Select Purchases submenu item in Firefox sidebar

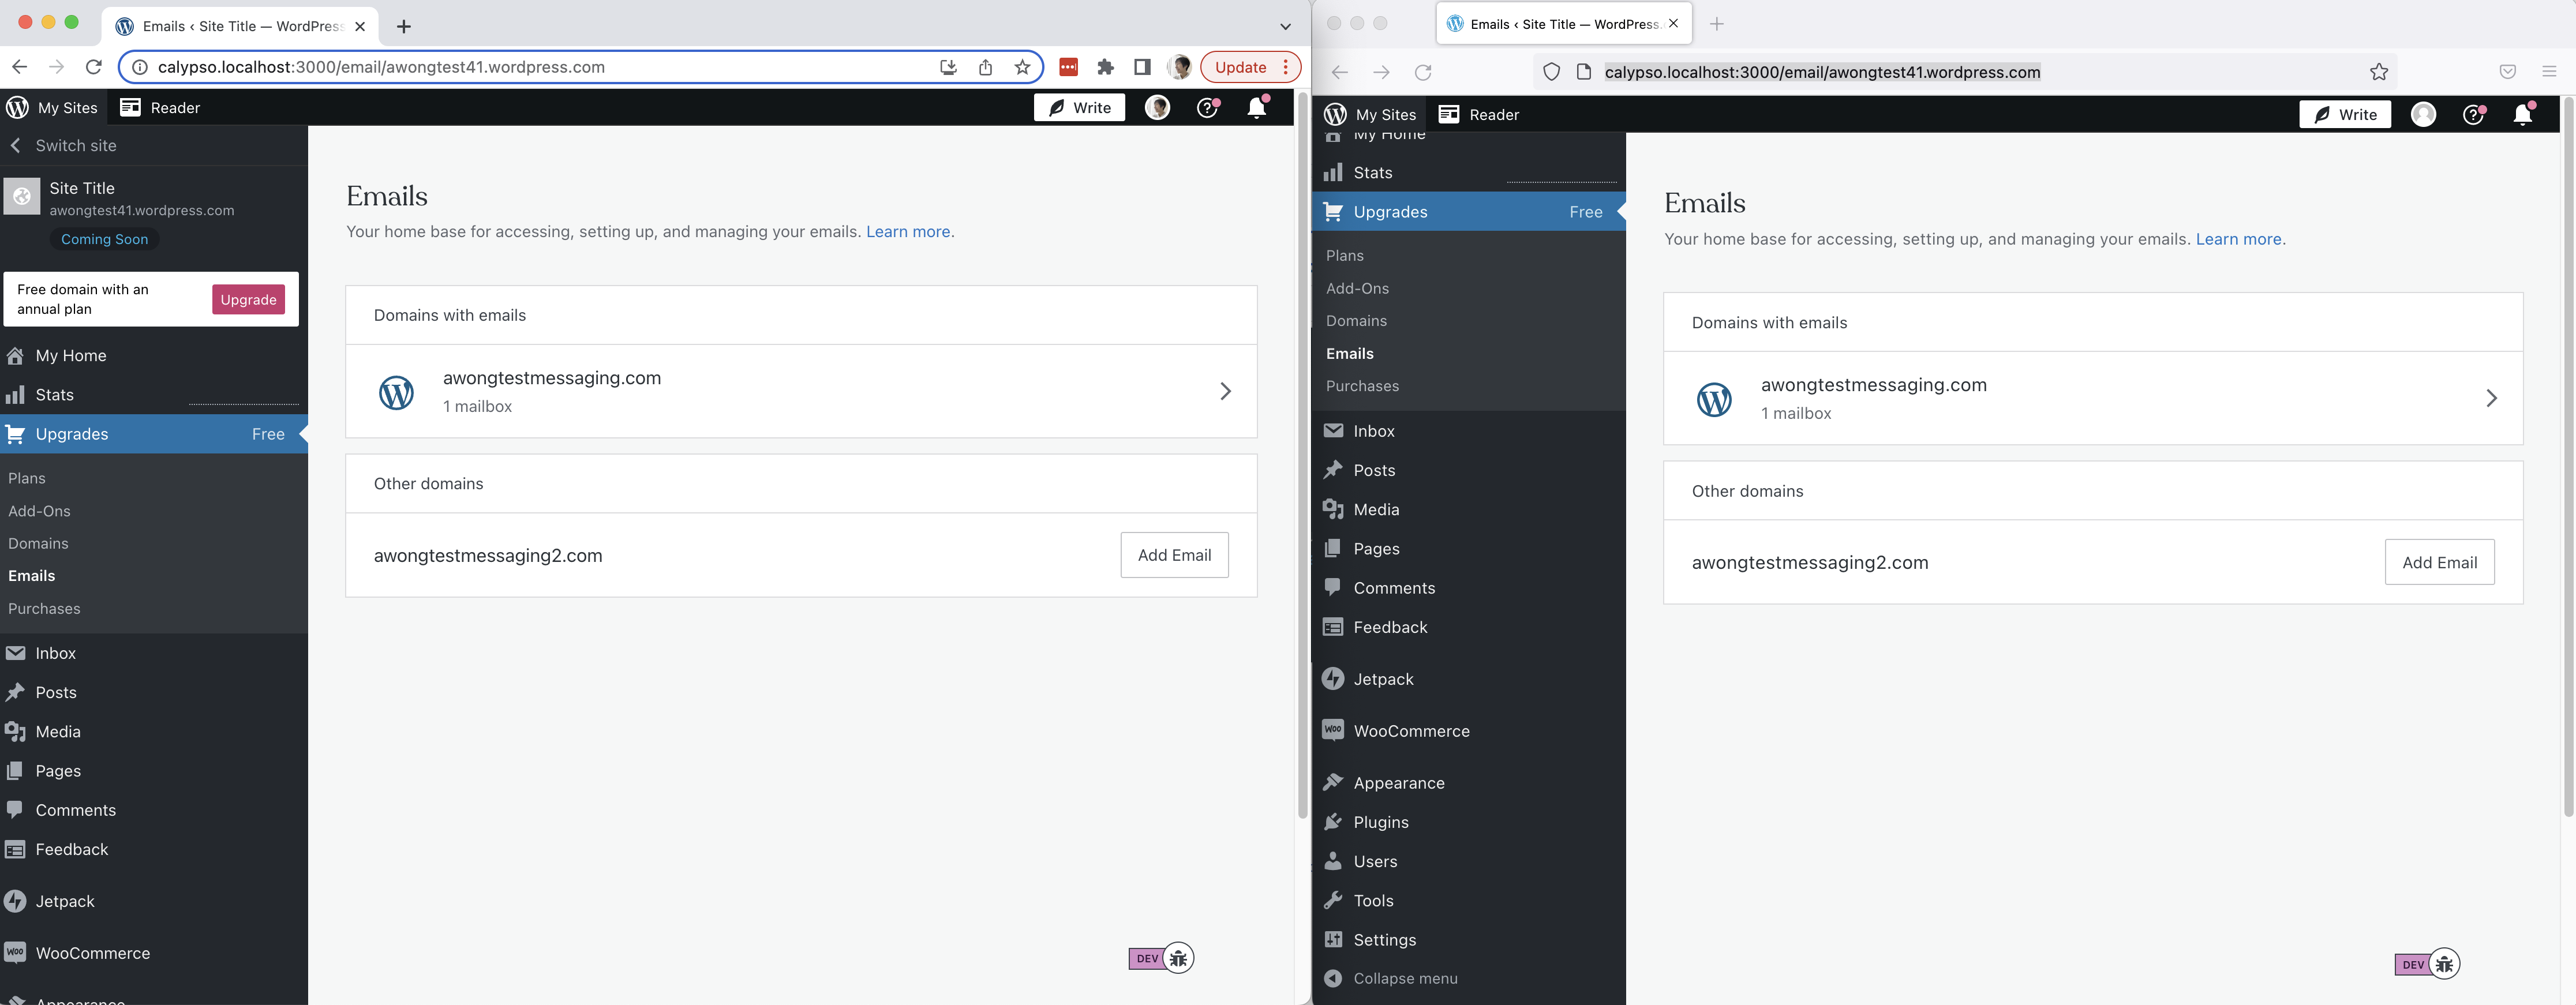click(1362, 386)
